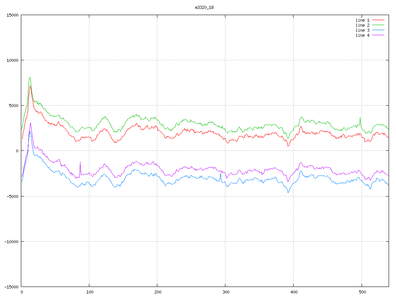396x297 pixels.
Task: Click the chart title m3320_18
Action: (x=204, y=7)
